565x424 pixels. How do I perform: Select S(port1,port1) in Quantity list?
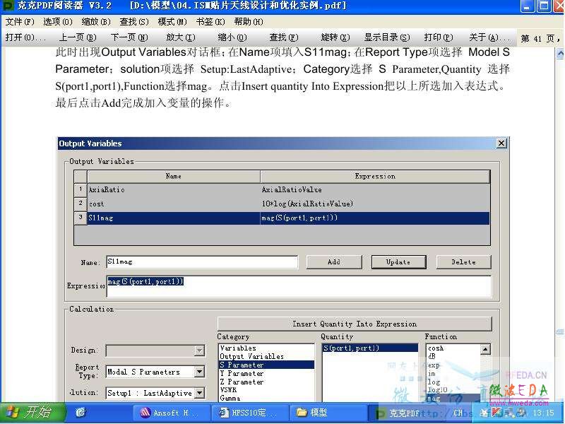pos(369,348)
